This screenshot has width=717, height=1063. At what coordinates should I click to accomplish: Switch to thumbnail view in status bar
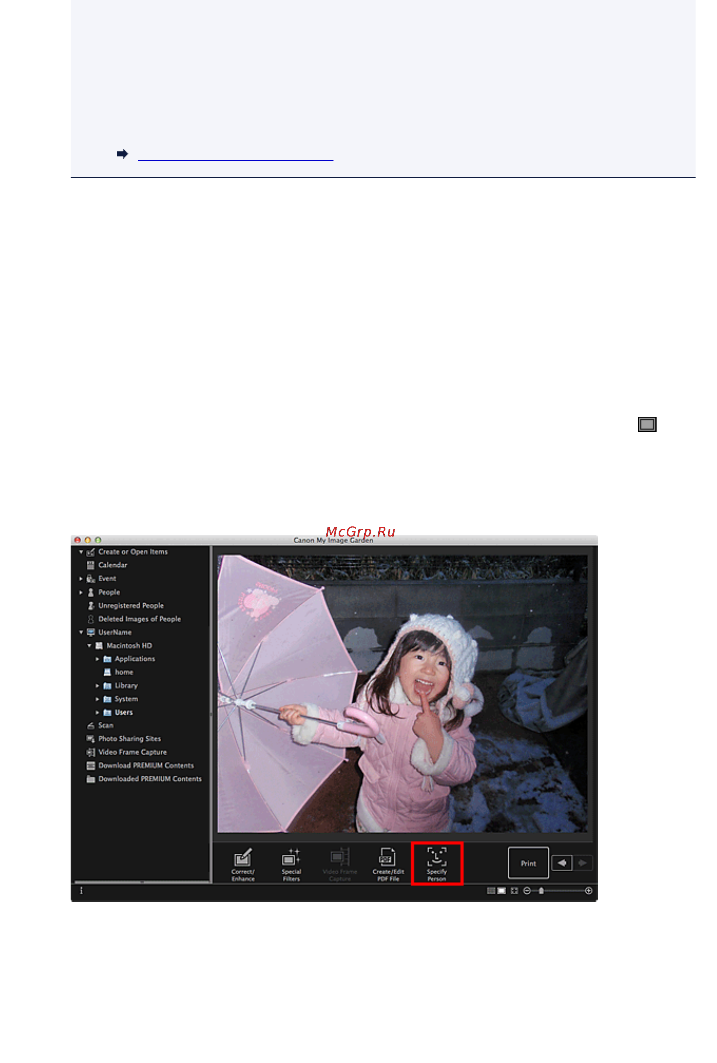click(x=491, y=891)
